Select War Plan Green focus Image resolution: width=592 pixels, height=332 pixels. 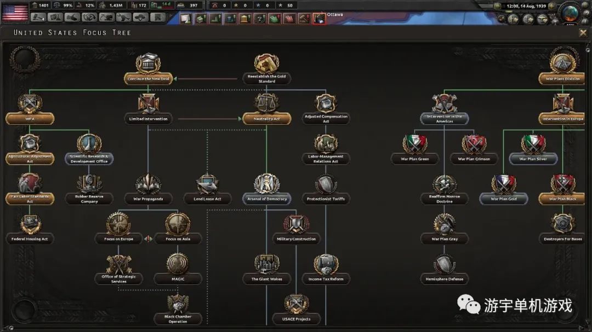click(414, 149)
